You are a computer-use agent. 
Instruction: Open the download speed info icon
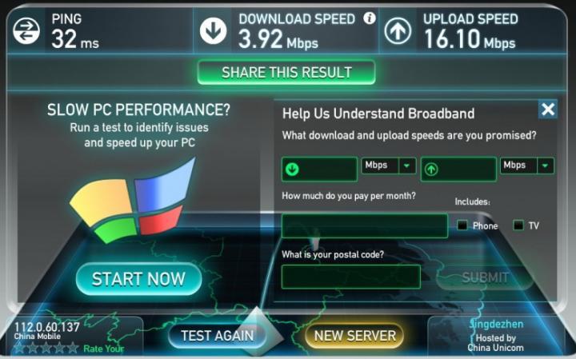click(x=370, y=18)
